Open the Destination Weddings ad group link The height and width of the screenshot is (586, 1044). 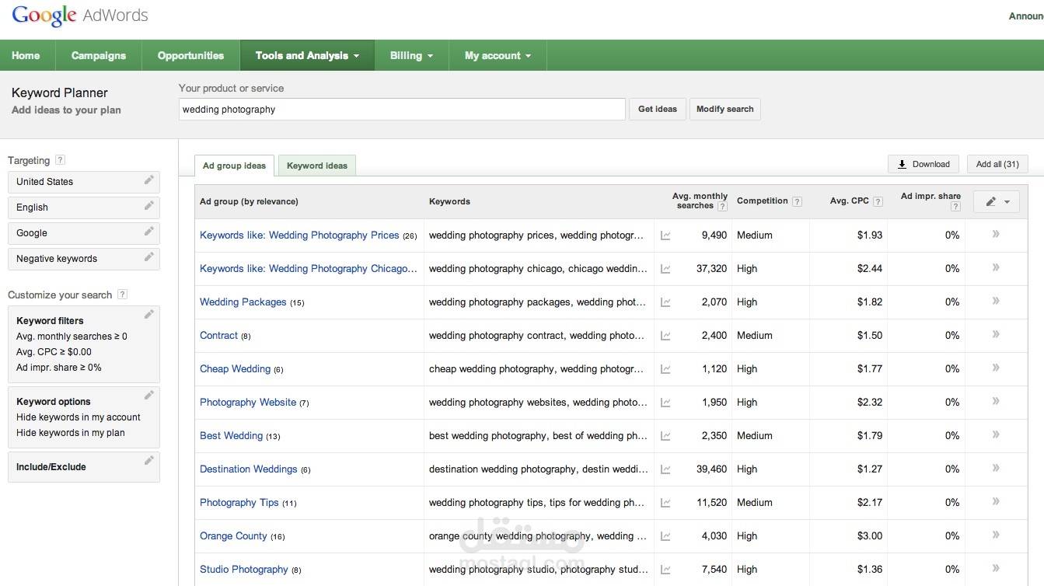coord(248,469)
